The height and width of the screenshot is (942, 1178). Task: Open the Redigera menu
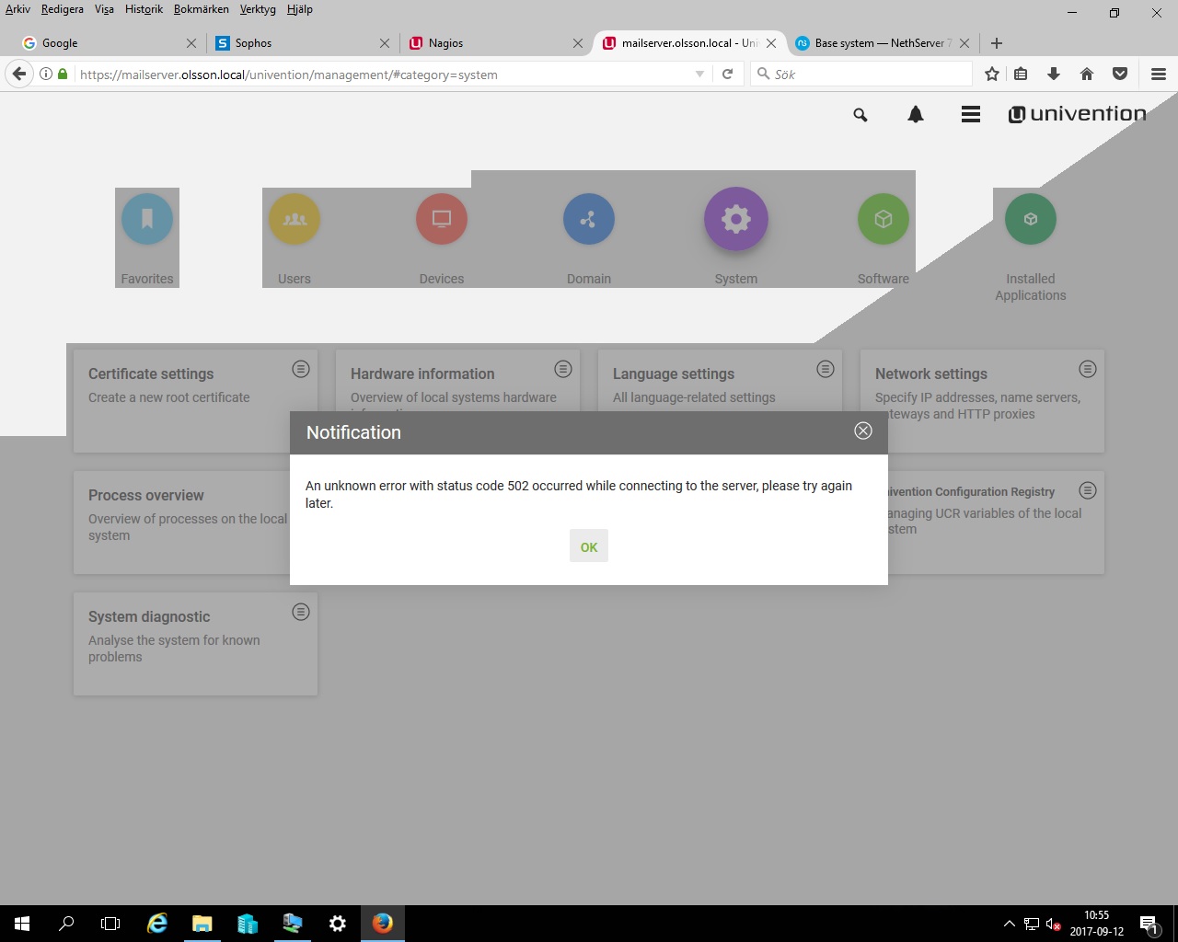click(62, 9)
